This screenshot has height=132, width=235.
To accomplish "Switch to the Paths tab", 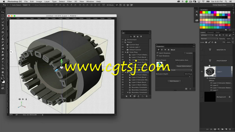I will [218, 32].
